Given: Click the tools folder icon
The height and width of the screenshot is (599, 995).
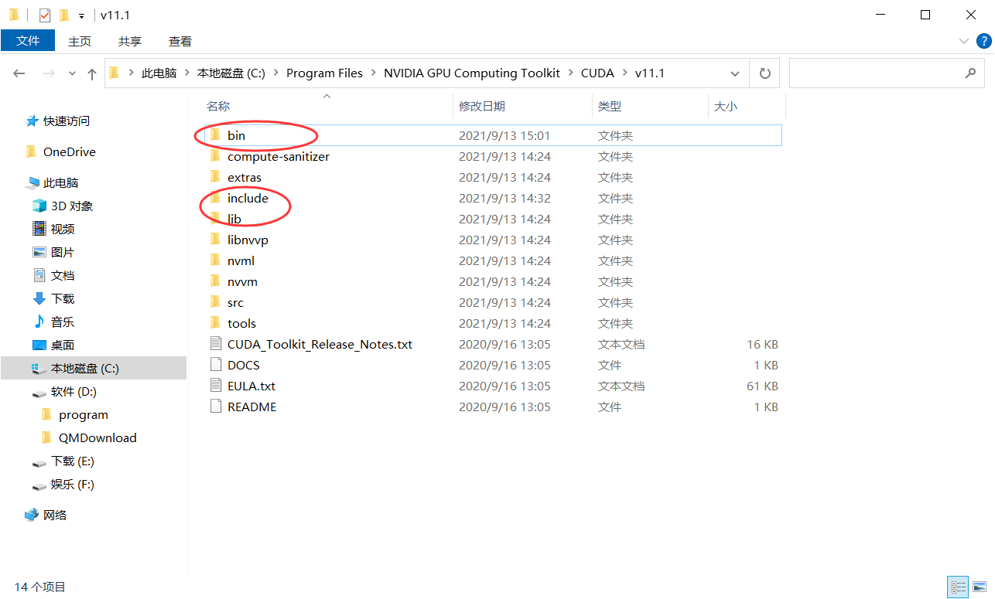Looking at the screenshot, I should 215,323.
